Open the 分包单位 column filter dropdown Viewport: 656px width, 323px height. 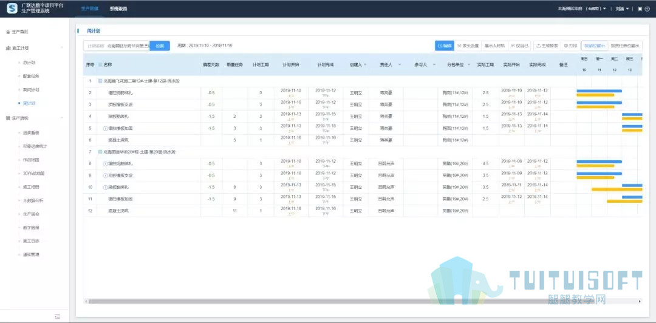tap(469, 65)
